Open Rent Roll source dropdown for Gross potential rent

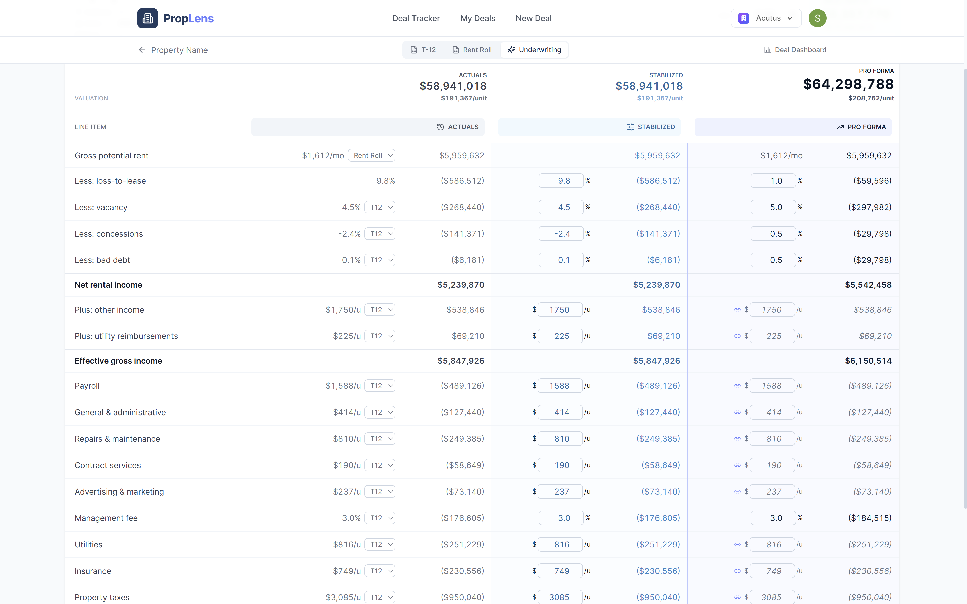(x=372, y=155)
